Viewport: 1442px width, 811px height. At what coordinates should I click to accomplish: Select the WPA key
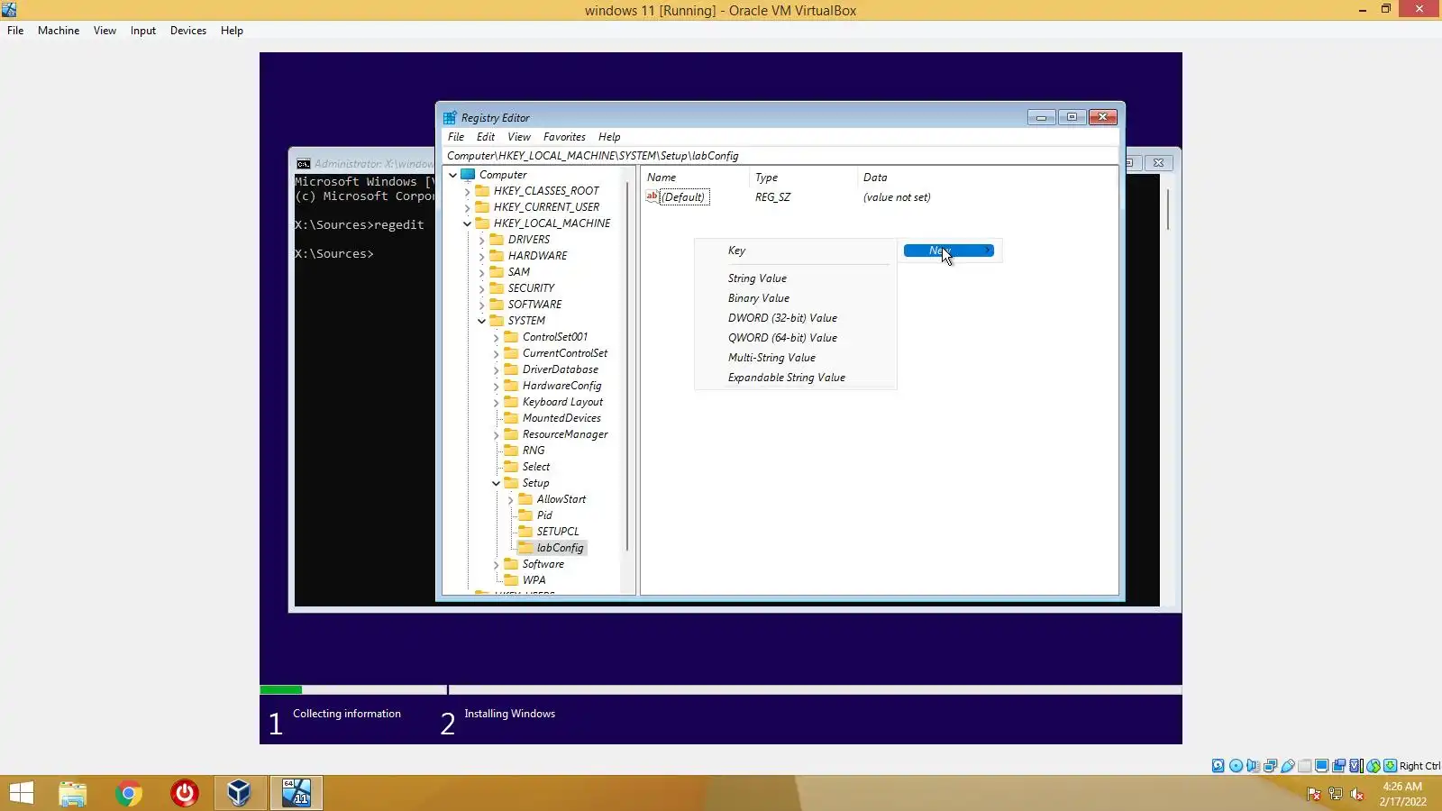coord(534,580)
